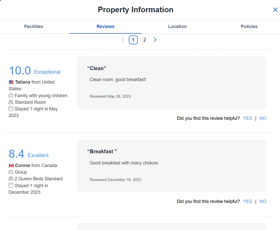280x230 pixels.
Task: Click the Exceptional rating label
Action: point(47,72)
